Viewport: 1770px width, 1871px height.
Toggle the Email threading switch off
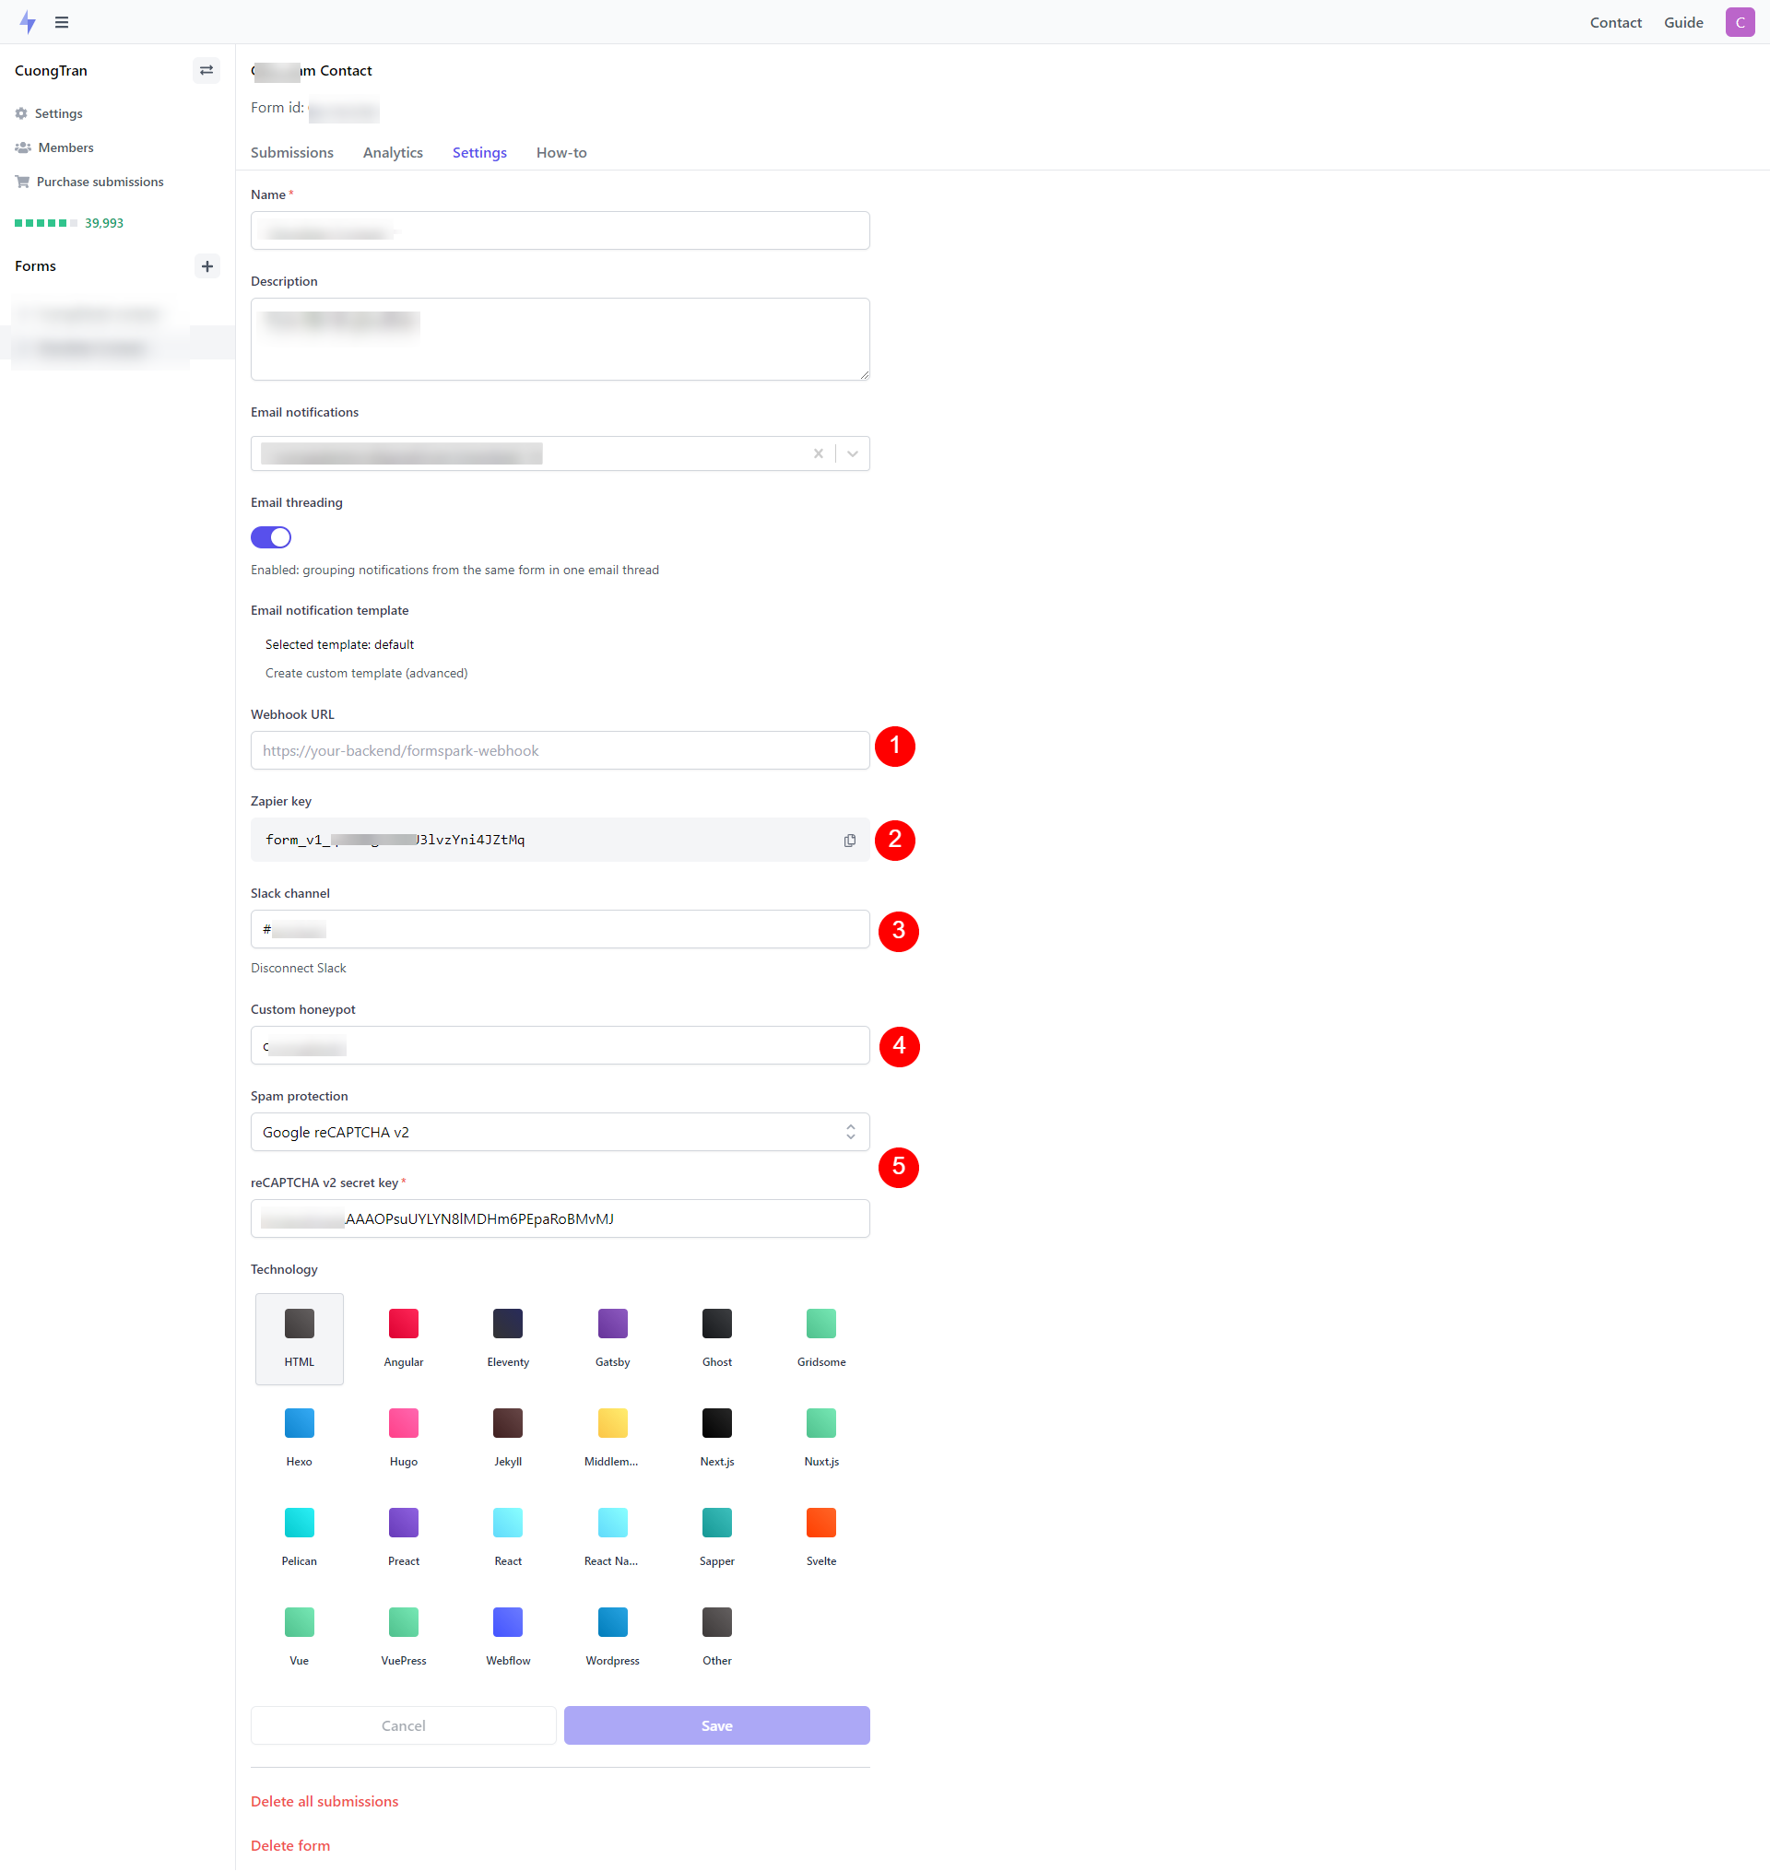click(x=271, y=535)
